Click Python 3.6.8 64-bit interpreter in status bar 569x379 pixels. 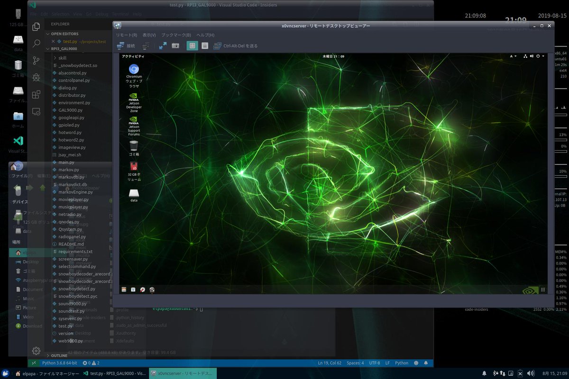click(60, 363)
